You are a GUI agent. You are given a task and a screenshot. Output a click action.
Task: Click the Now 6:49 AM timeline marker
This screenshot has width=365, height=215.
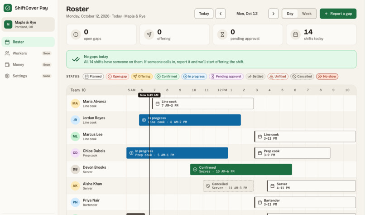149,95
